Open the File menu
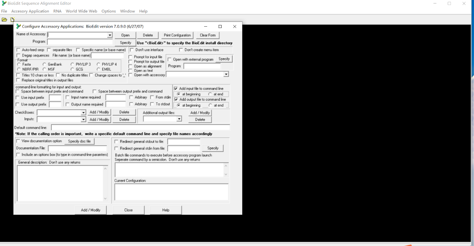474x246 pixels. (x=4, y=11)
